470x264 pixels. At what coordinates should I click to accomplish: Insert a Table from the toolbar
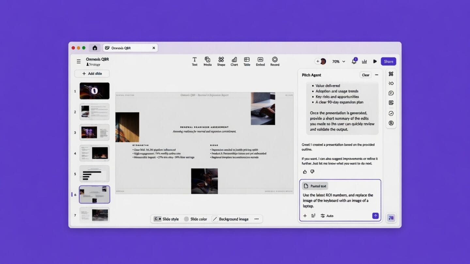click(x=247, y=61)
